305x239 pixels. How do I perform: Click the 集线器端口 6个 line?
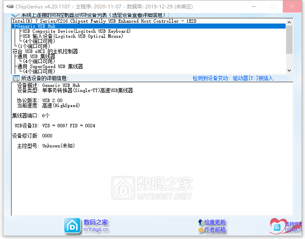(x=31, y=116)
